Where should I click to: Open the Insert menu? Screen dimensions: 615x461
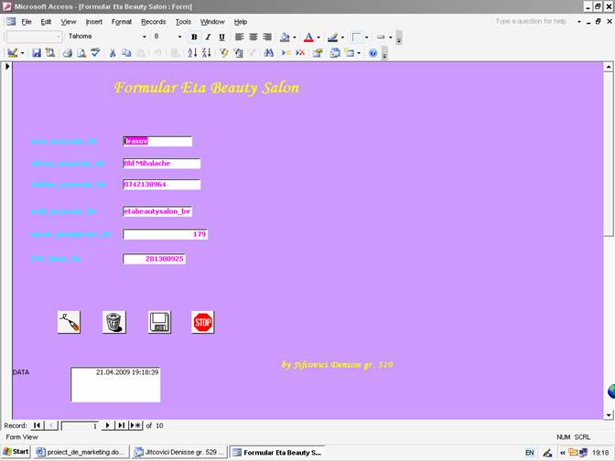coord(93,22)
